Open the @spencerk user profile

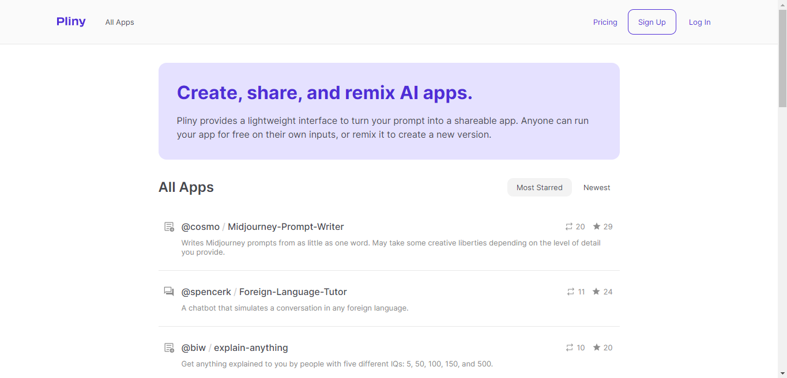tap(206, 292)
